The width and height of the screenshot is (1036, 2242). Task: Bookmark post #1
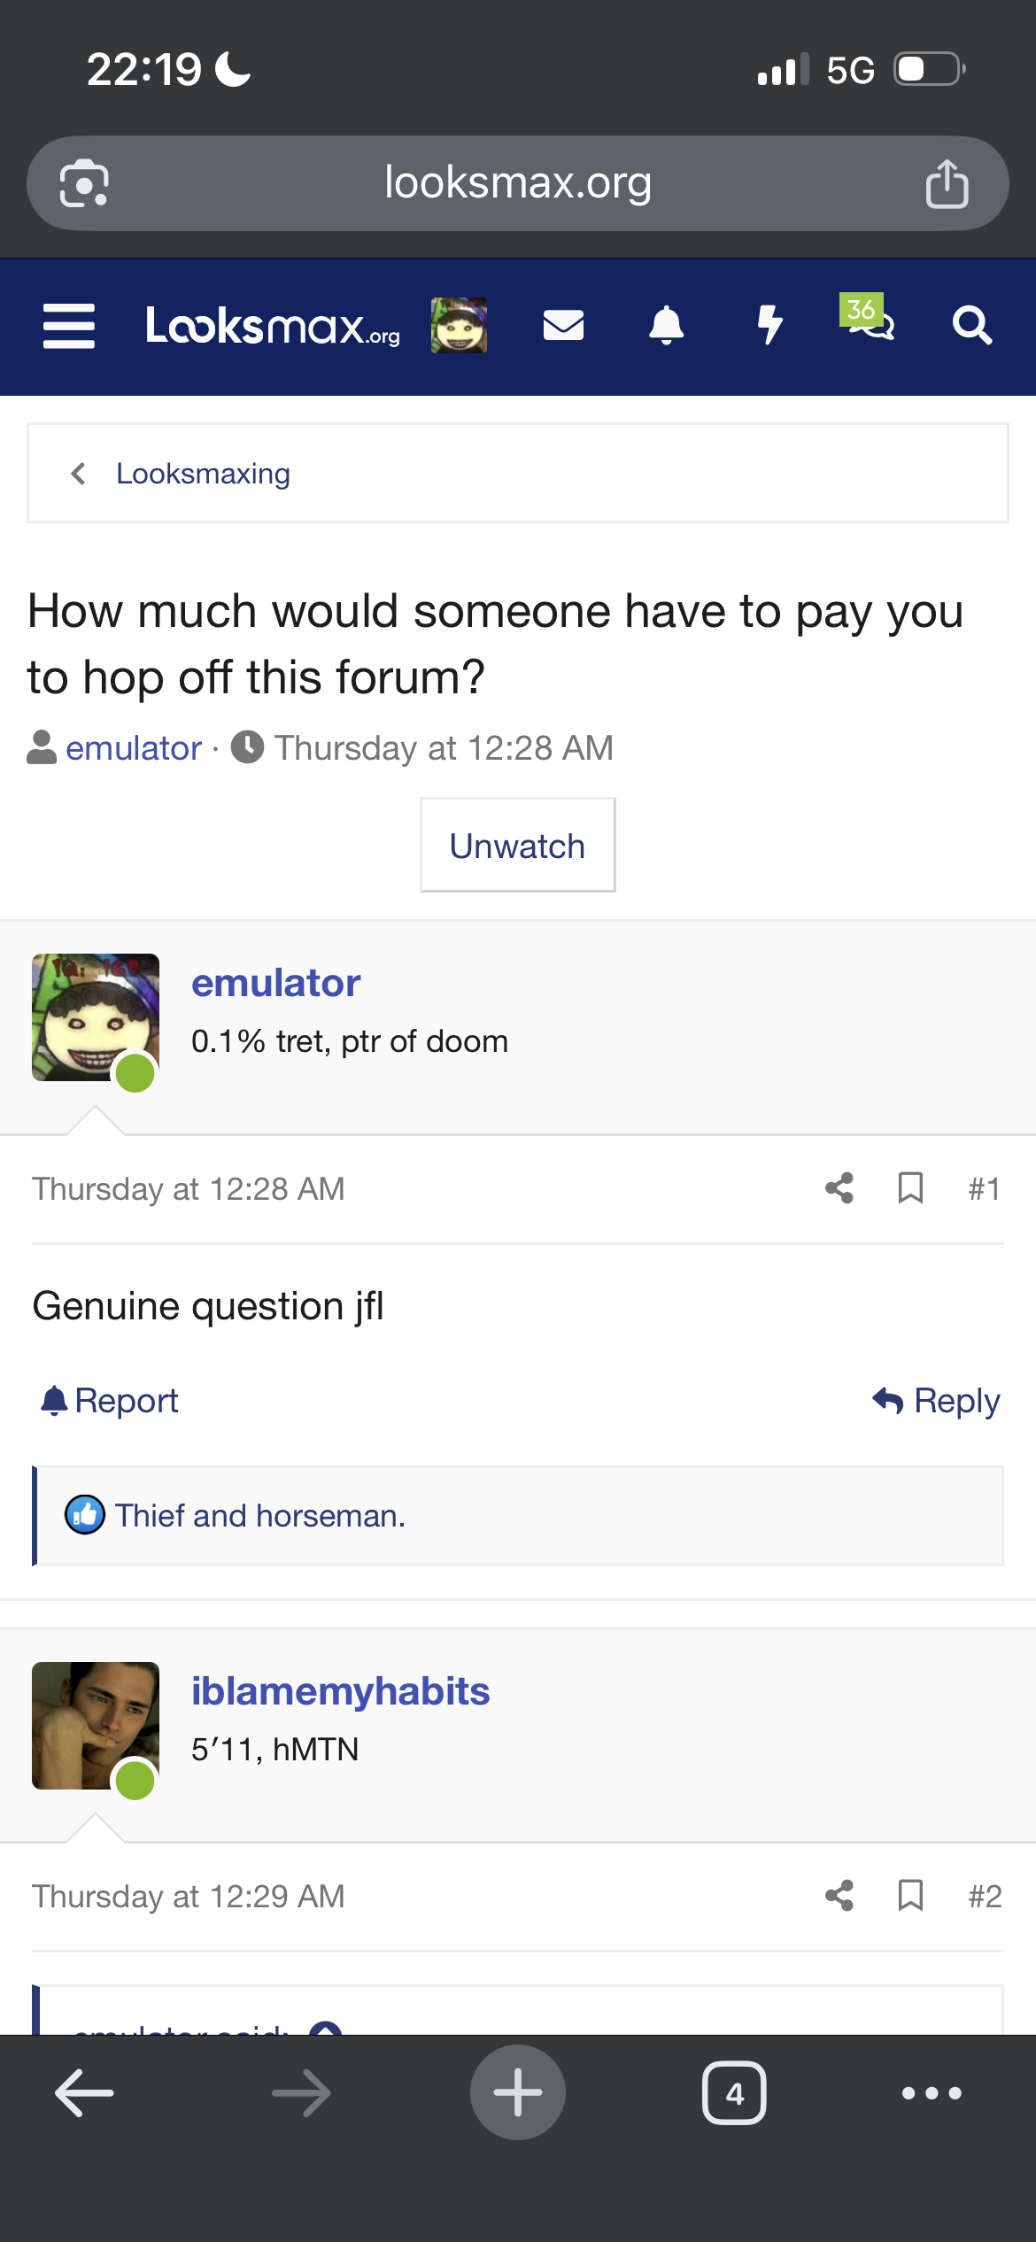910,1188
